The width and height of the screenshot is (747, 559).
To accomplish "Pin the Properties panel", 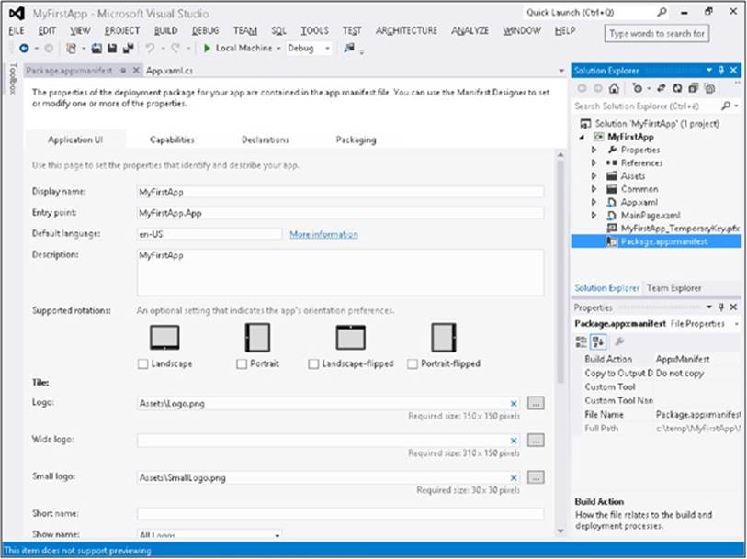I will pyautogui.click(x=721, y=307).
